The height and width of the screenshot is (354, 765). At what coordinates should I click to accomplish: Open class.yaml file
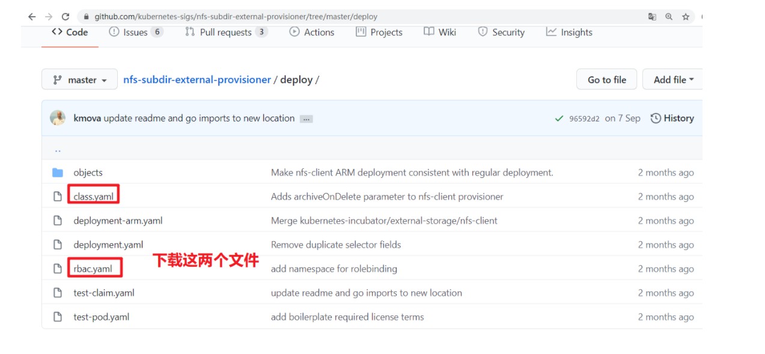pos(94,197)
